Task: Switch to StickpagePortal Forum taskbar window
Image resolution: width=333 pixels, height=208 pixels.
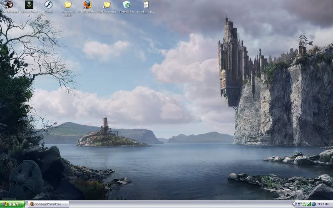Action: pos(48,204)
